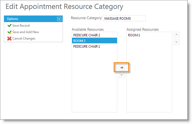Click the Save Record link

tap(21, 25)
